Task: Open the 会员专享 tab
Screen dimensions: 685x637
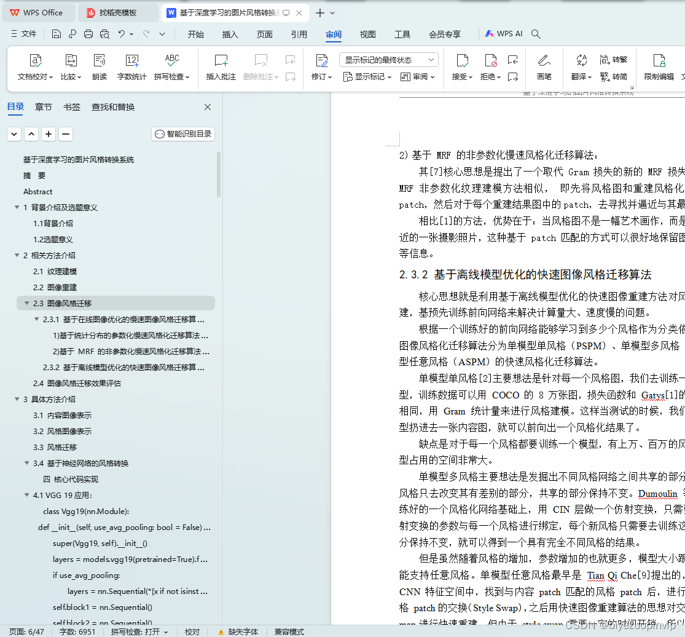Action: coord(445,34)
